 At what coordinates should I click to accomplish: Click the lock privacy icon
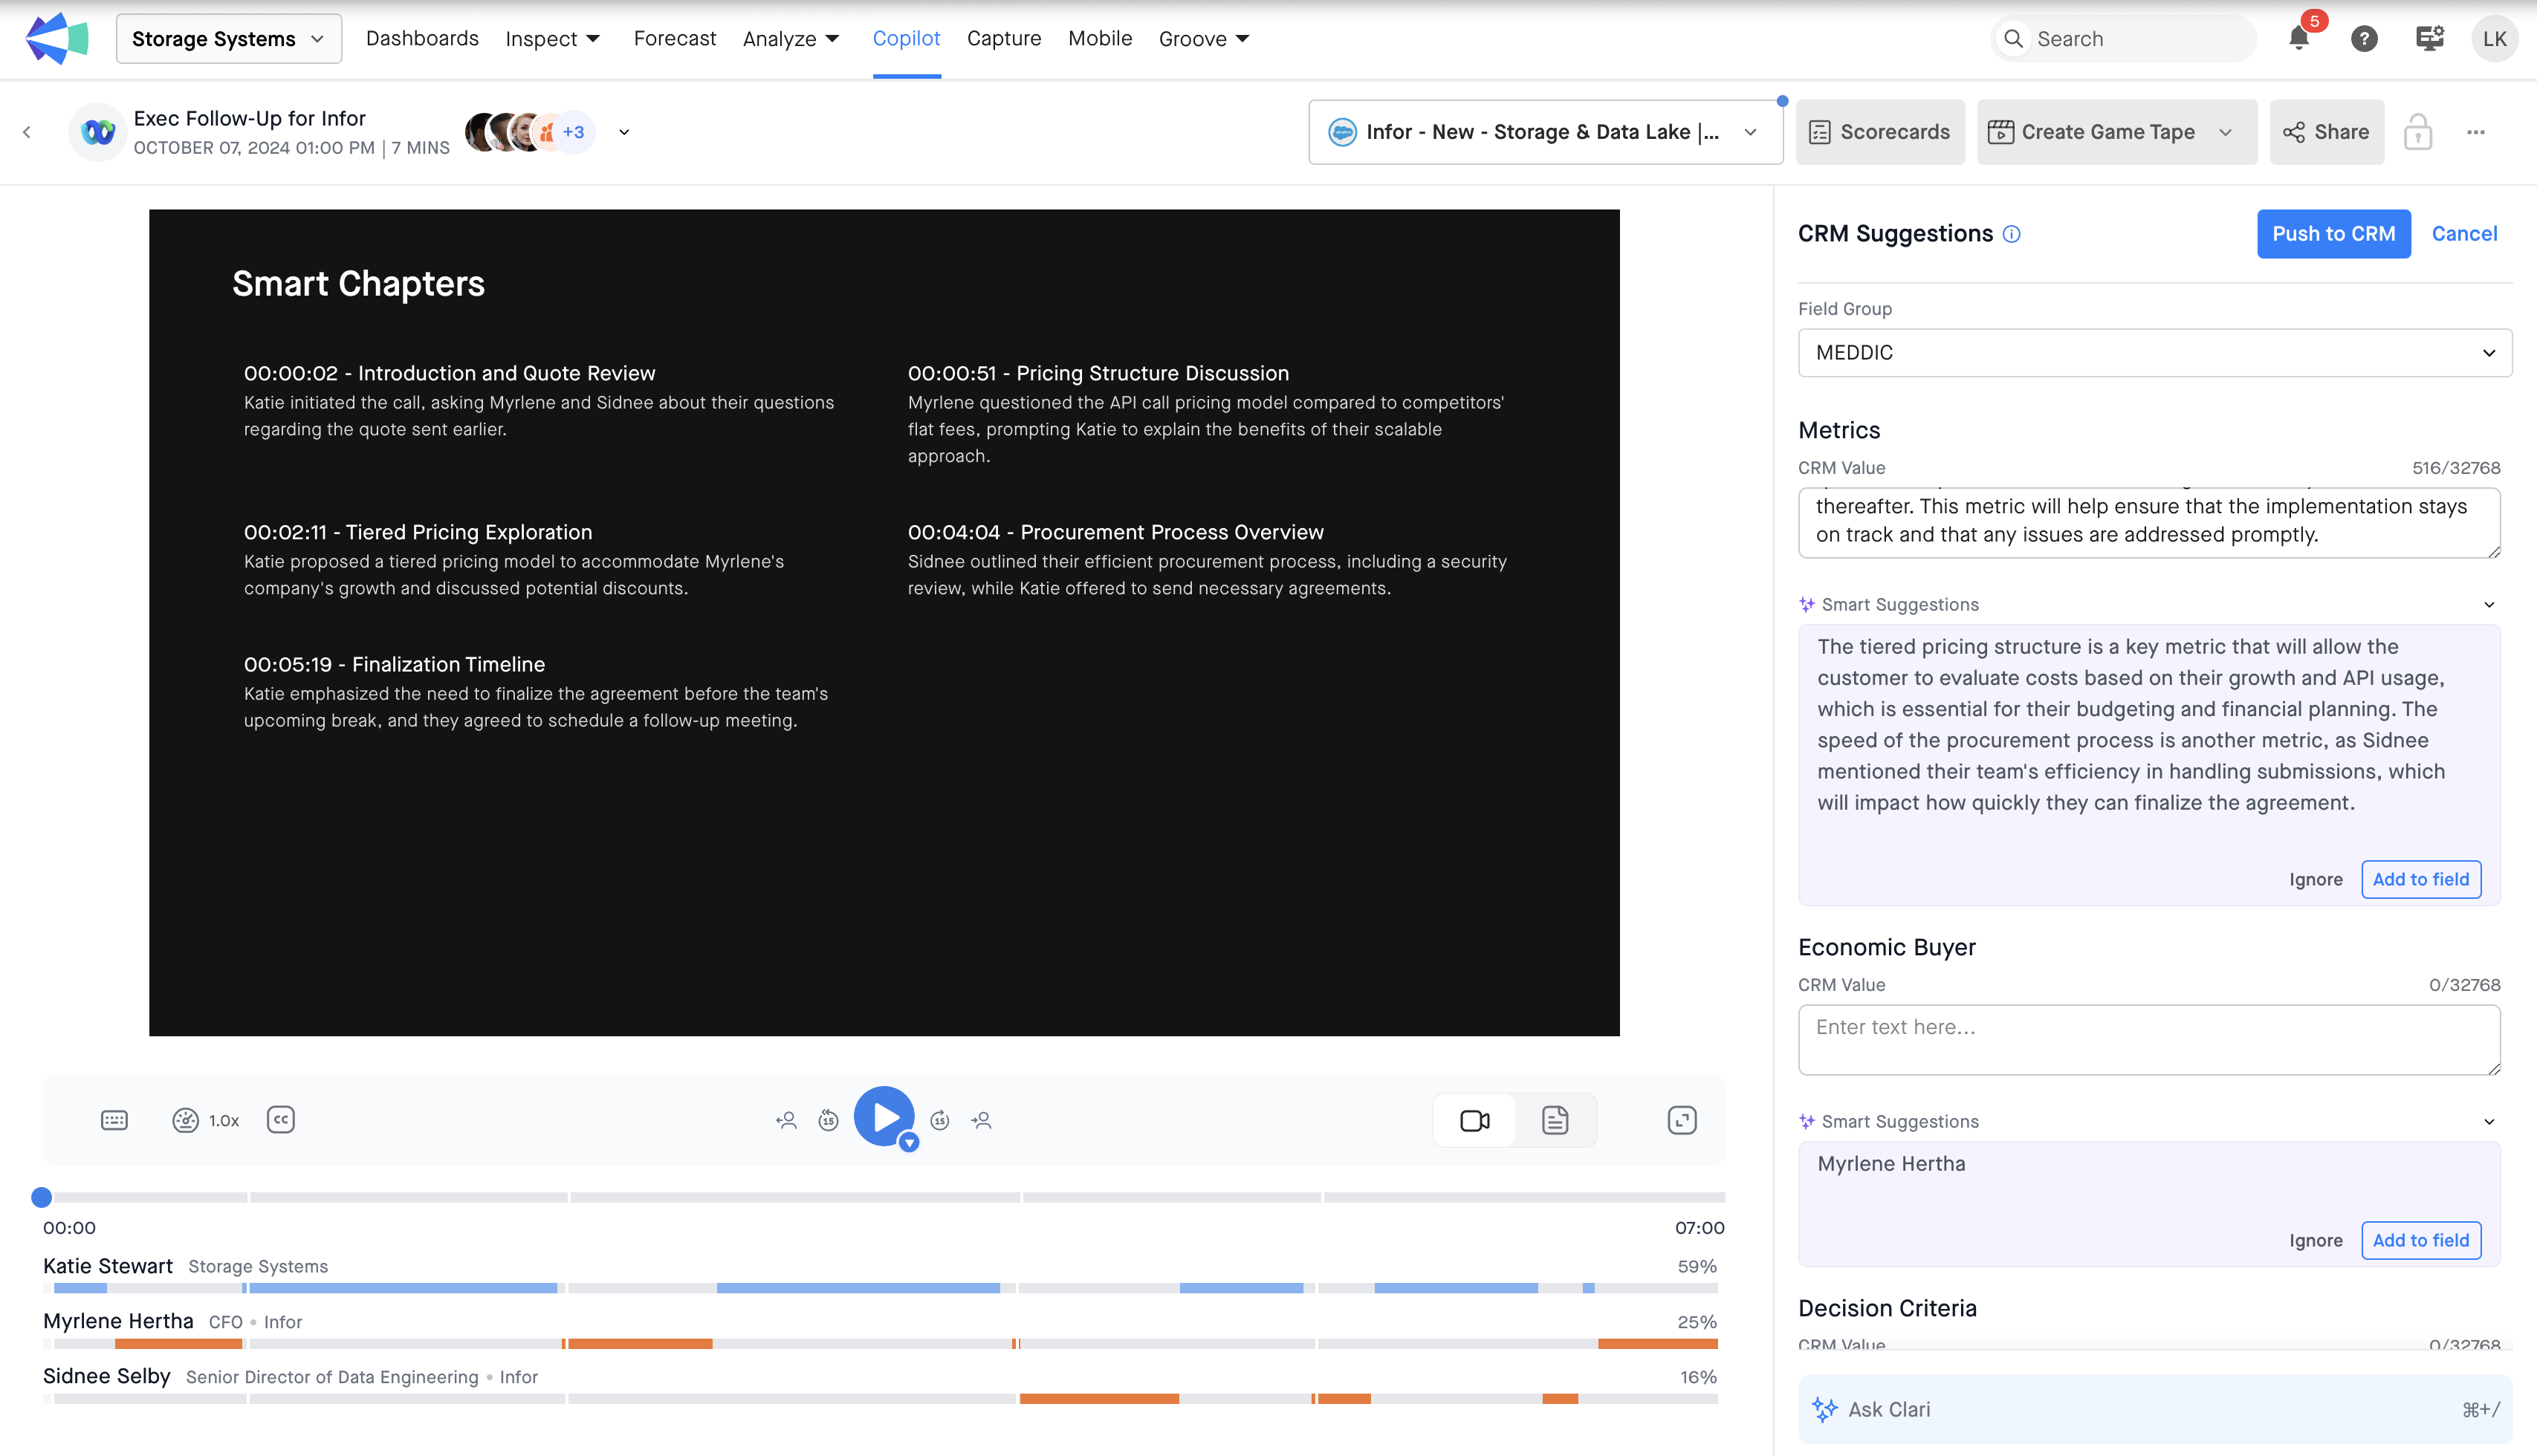click(2418, 132)
